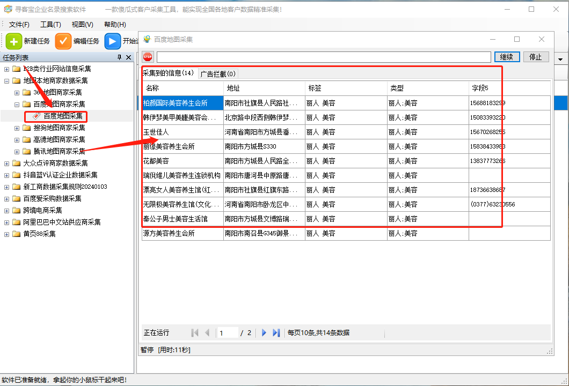Expand the 大众点评商家数据采集 folder

[x=6, y=163]
